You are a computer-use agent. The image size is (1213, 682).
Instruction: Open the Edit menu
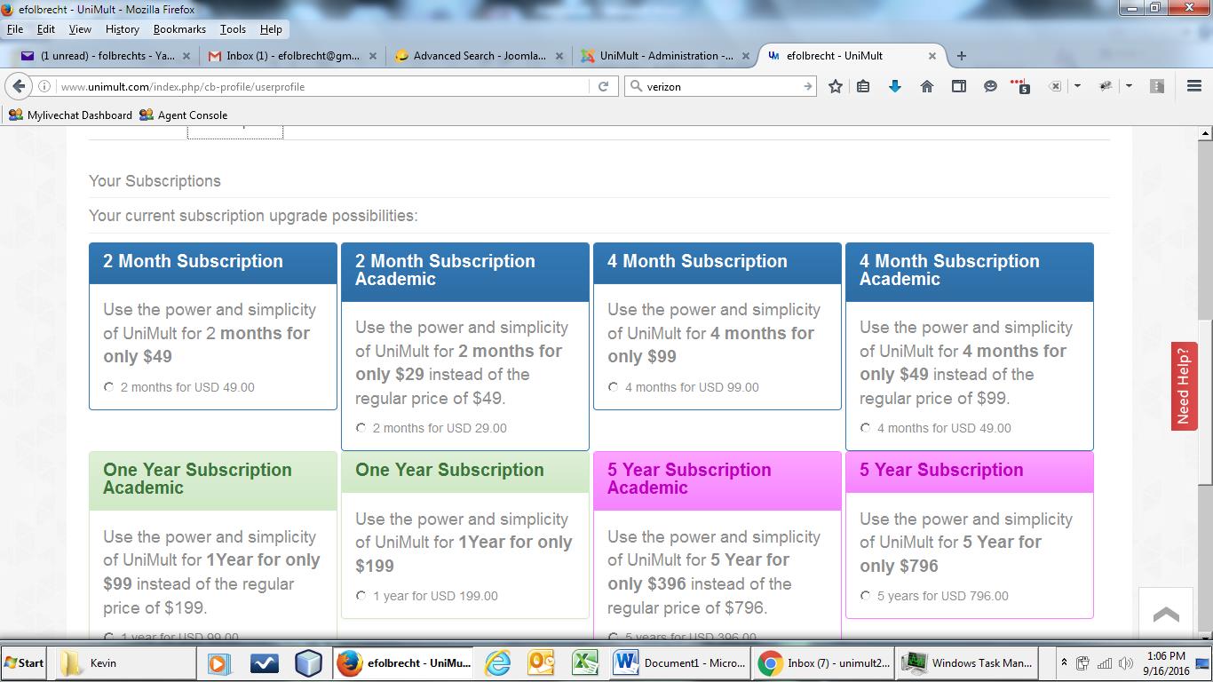(46, 28)
